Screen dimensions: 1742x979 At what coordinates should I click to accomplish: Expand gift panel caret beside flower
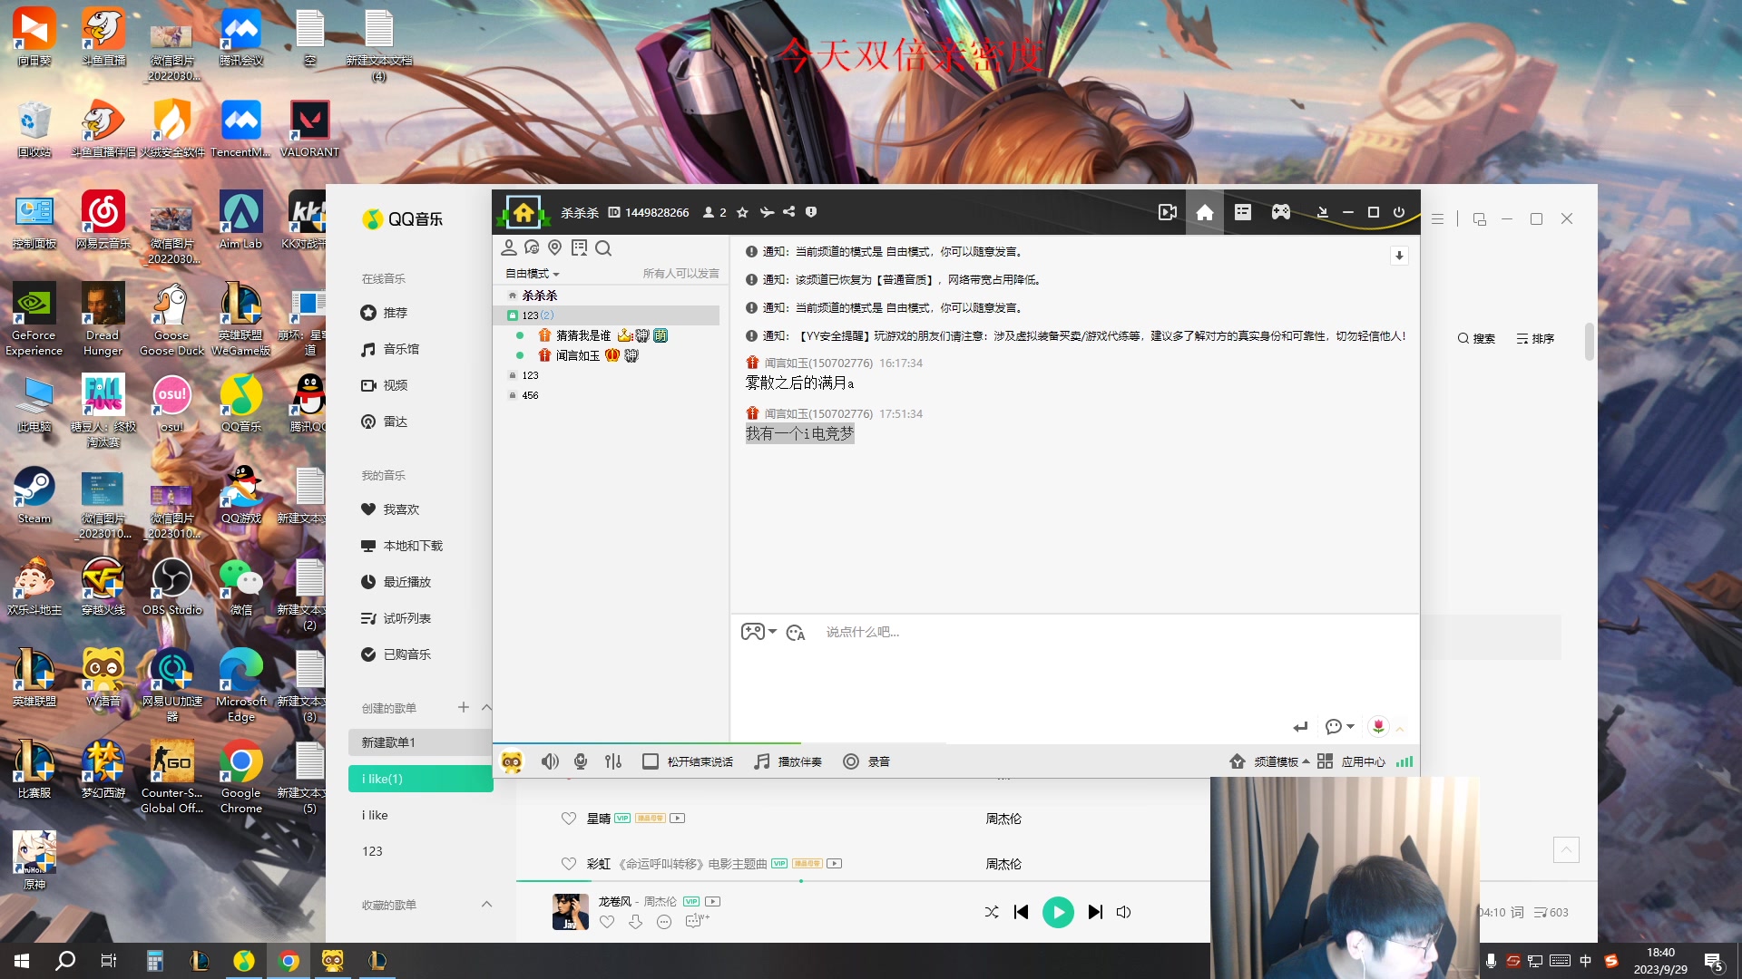[1400, 728]
